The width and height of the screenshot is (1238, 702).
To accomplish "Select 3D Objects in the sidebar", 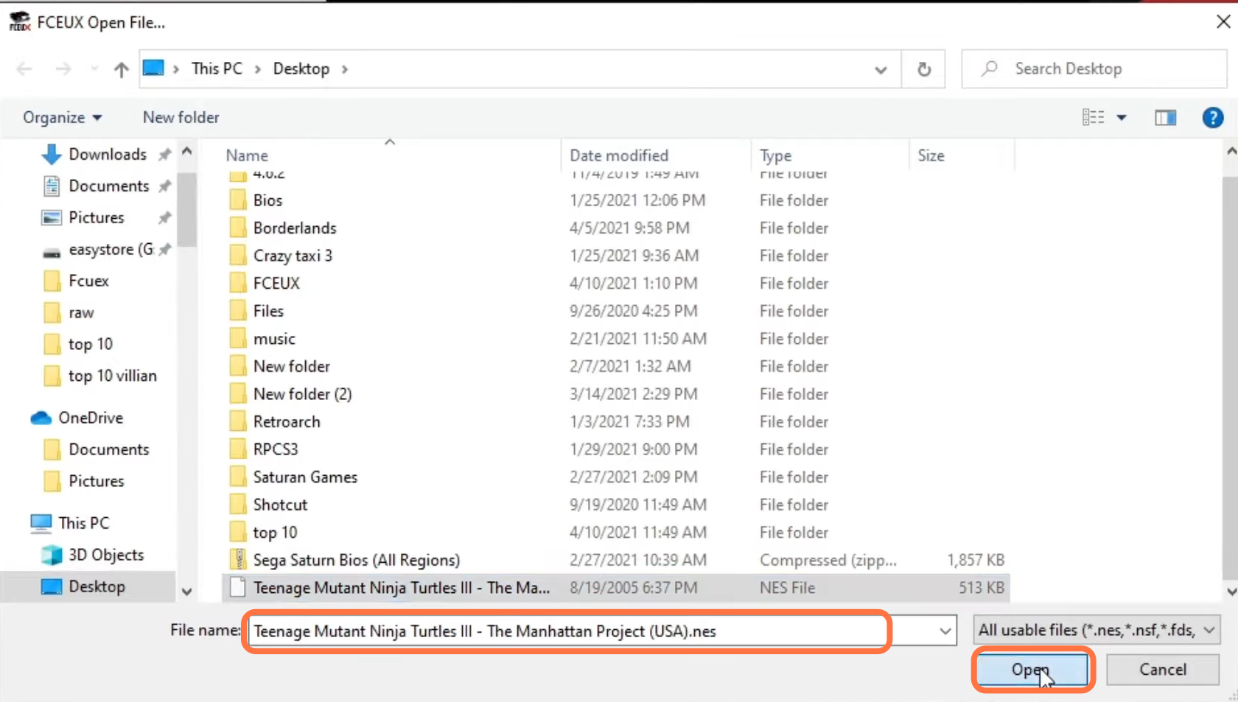I will coord(105,555).
